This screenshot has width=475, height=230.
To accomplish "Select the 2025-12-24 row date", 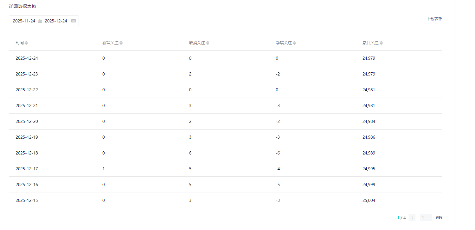I will [27, 58].
